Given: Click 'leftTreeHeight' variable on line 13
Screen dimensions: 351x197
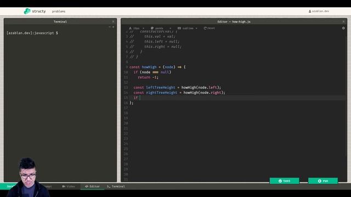Looking at the screenshot, I should pos(161,88).
